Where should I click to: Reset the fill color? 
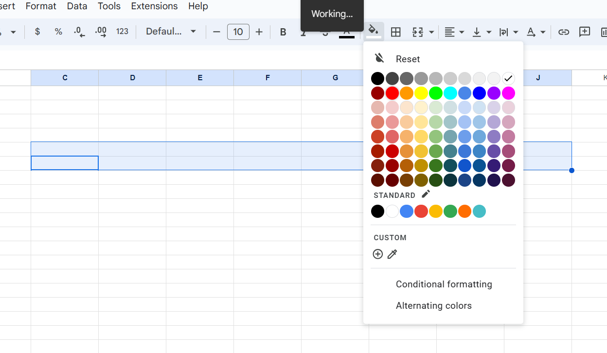(x=407, y=59)
